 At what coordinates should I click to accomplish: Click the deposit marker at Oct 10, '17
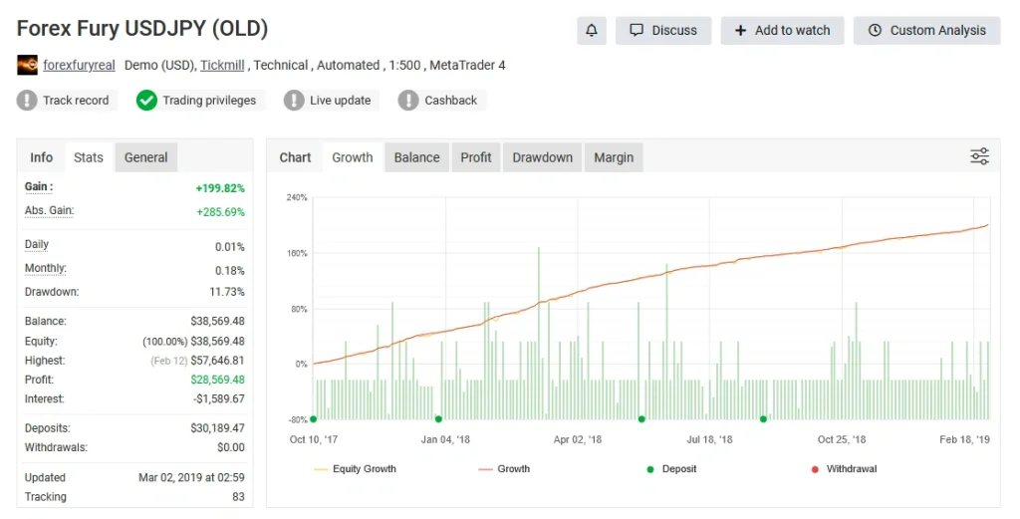tap(314, 419)
